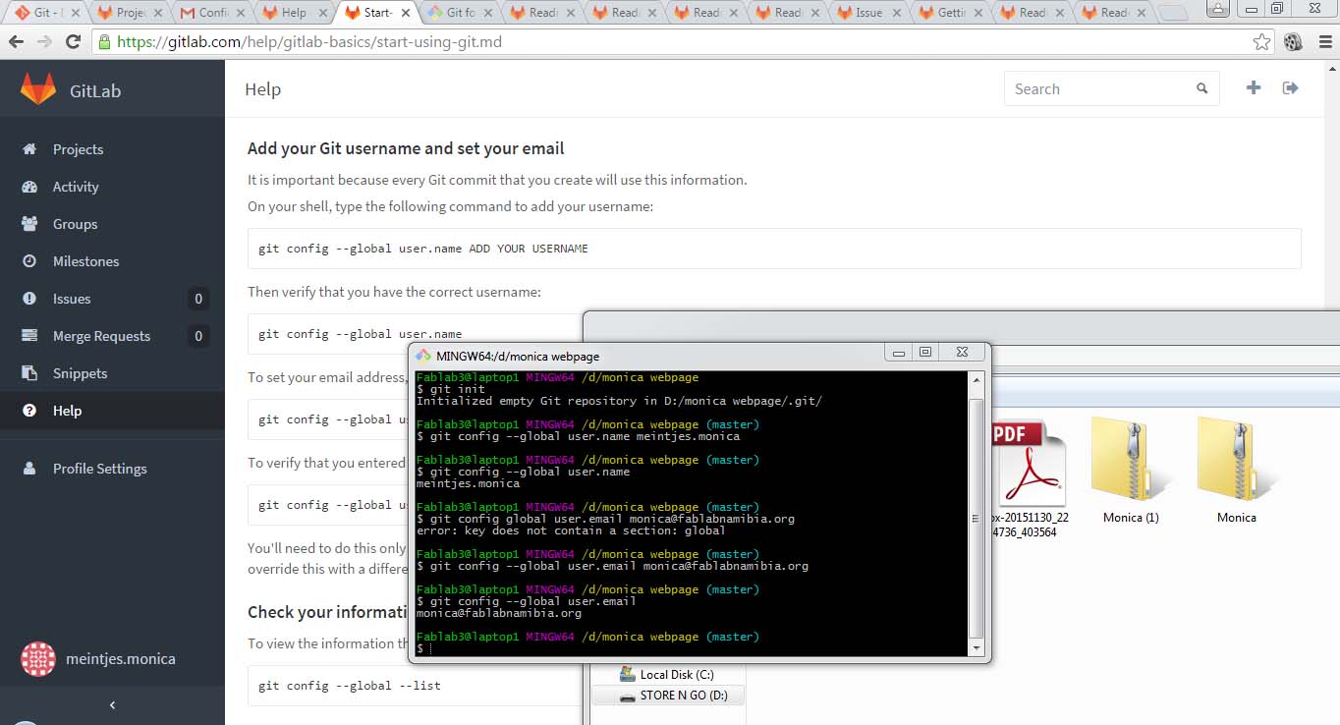
Task: Reload the page with the refresh icon
Action: point(73,42)
